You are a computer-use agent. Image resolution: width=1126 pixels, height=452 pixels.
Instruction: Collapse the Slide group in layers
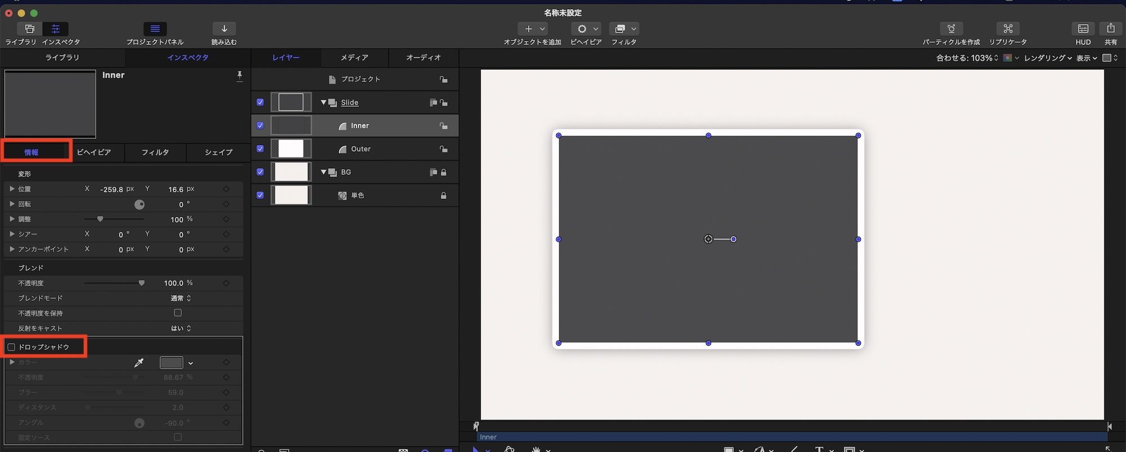(324, 102)
